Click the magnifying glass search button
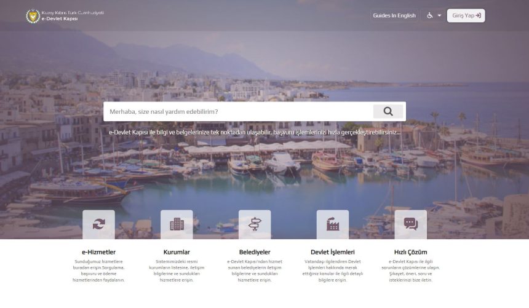Image resolution: width=529 pixels, height=308 pixels. click(388, 111)
